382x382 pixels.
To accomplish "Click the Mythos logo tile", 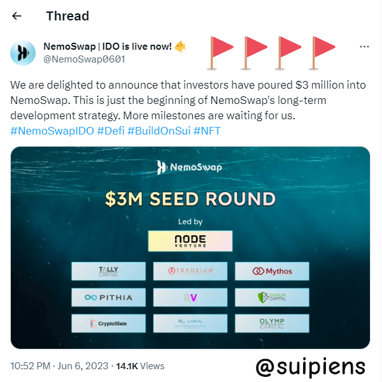I will pos(272,271).
